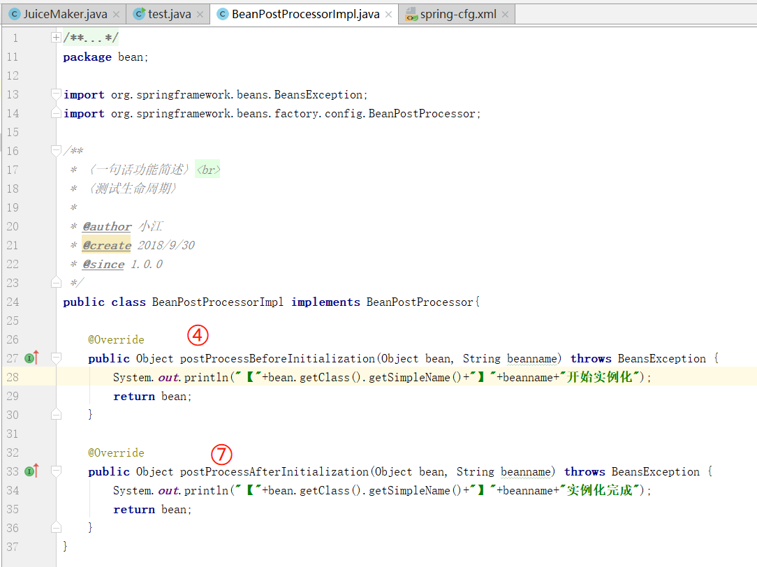
Task: Click implements-method gutter icon on line 27
Action: pyautogui.click(x=31, y=358)
